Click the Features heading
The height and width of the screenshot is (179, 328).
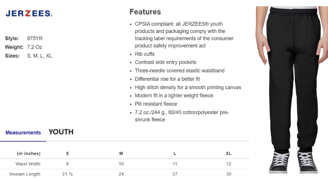tap(145, 12)
